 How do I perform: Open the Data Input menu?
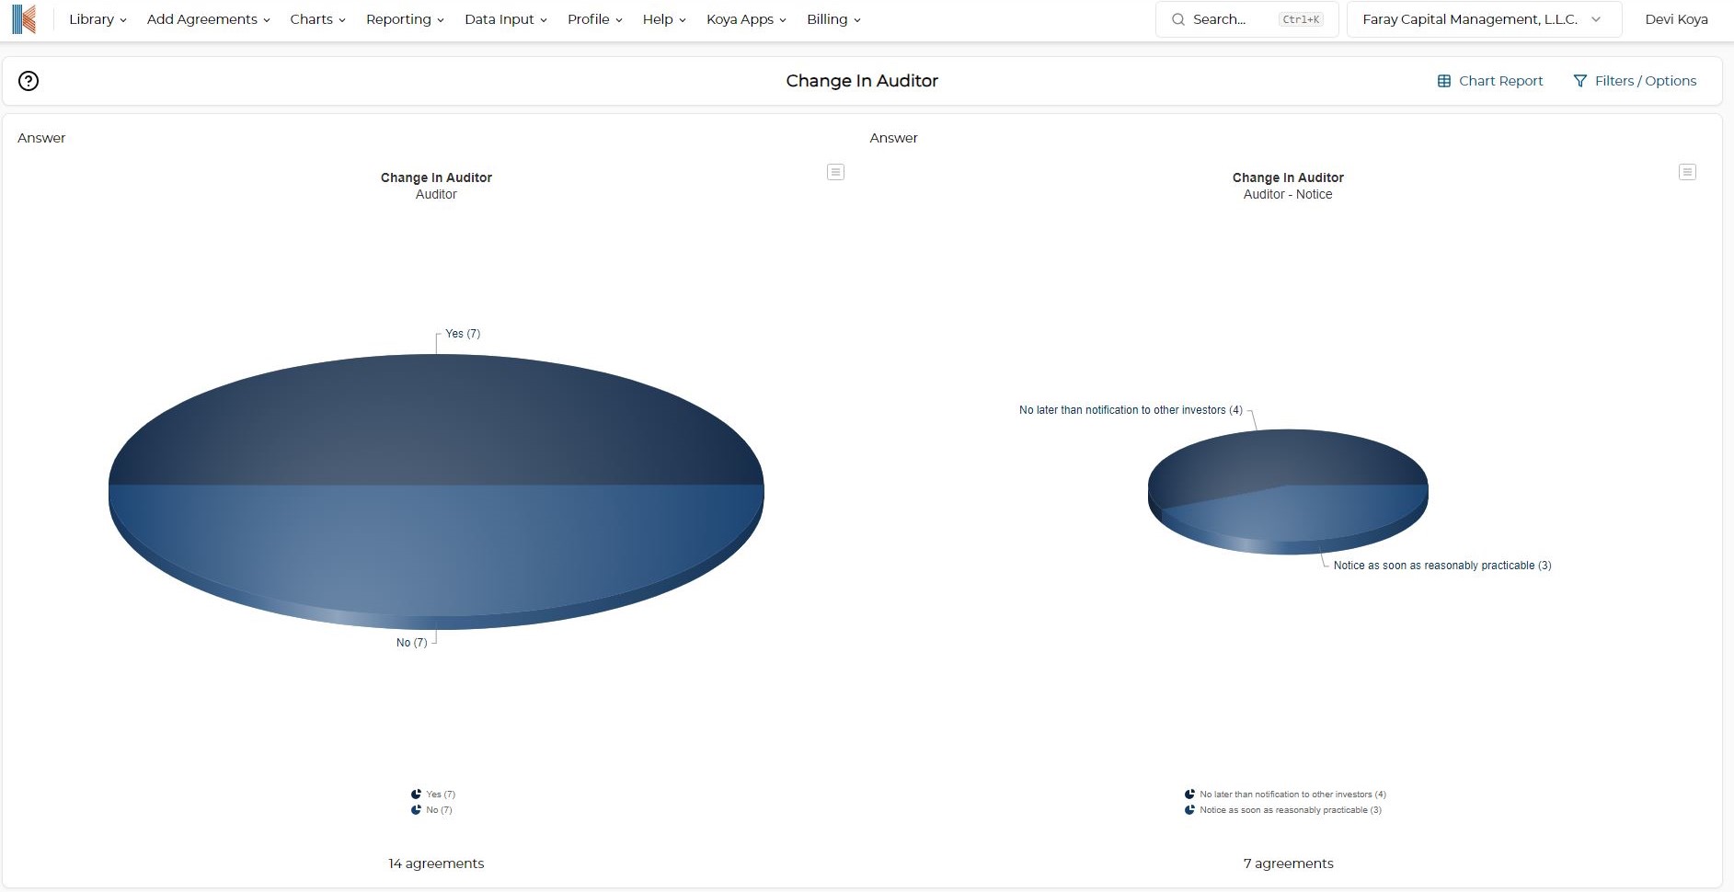point(505,19)
